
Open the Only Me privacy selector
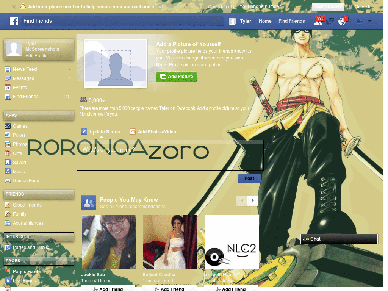(360, 7)
